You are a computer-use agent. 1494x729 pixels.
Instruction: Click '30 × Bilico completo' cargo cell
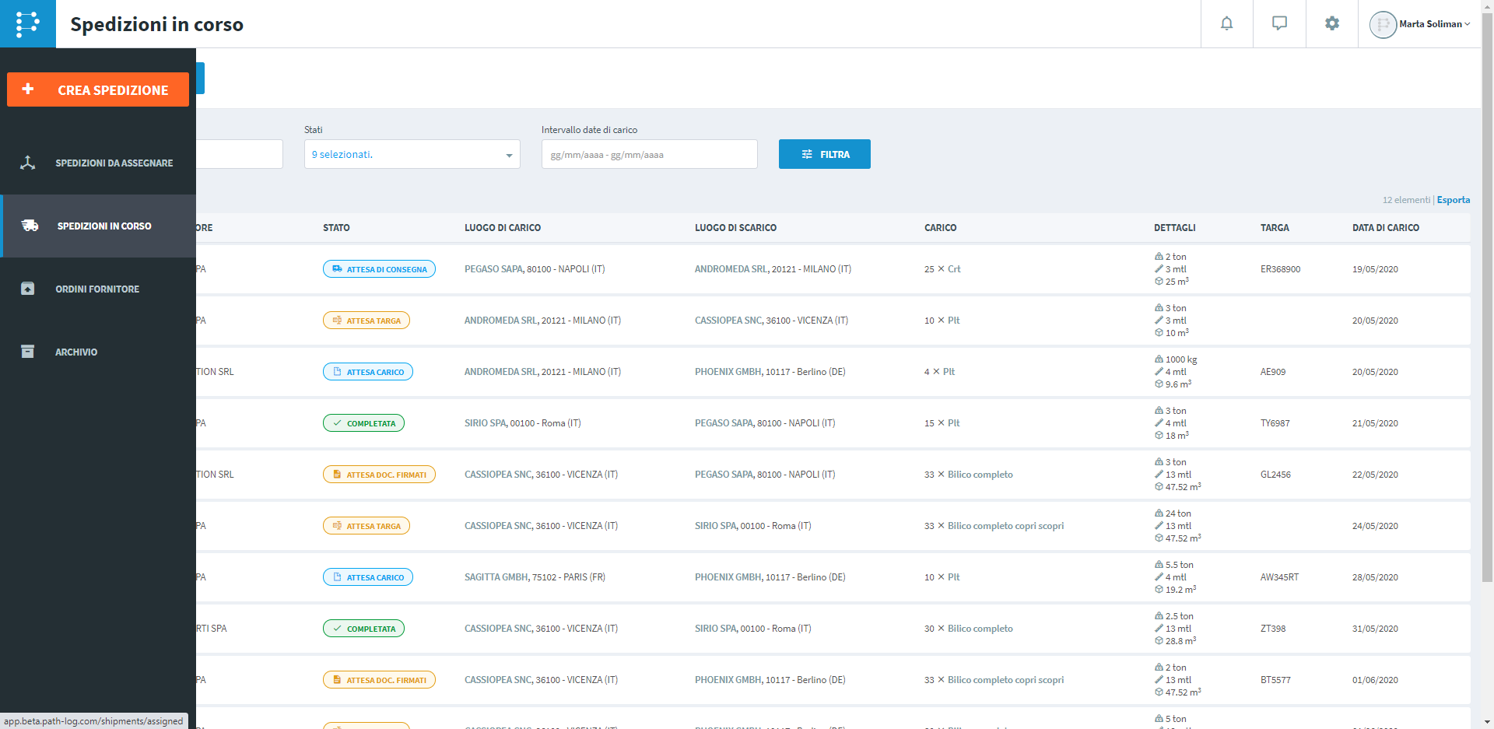[969, 629]
